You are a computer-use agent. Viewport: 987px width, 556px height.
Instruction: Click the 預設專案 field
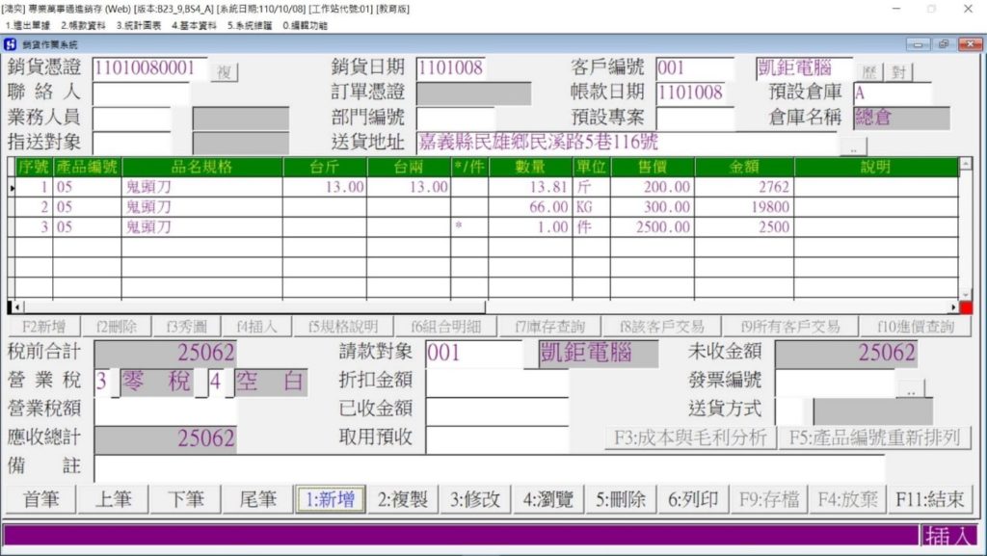[695, 118]
